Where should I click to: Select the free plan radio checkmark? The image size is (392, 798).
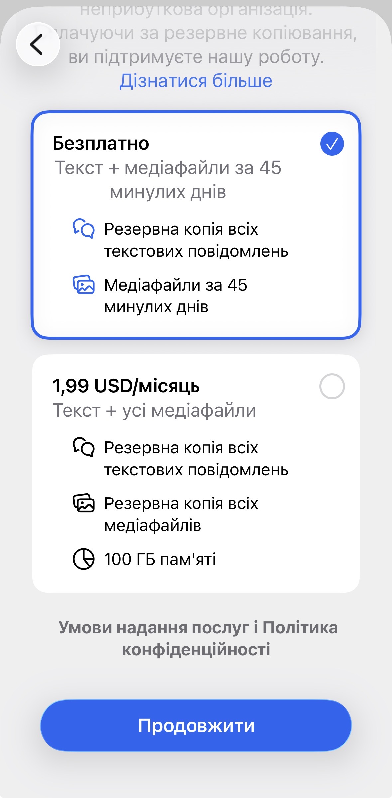(332, 144)
